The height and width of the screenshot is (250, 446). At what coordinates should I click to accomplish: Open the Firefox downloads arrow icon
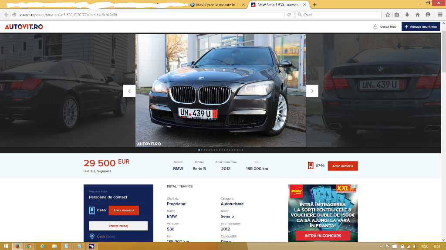point(407,14)
